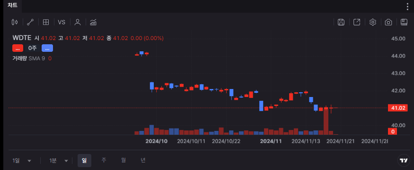
Task: Select the 년 yearly timeframe
Action: coord(143,160)
